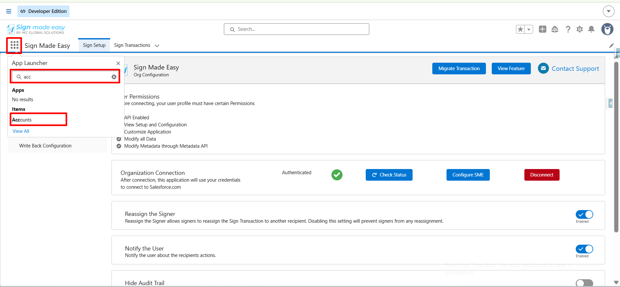Viewport: 620px width, 287px height.
Task: Click the Developer Edition badge
Action: (x=43, y=11)
